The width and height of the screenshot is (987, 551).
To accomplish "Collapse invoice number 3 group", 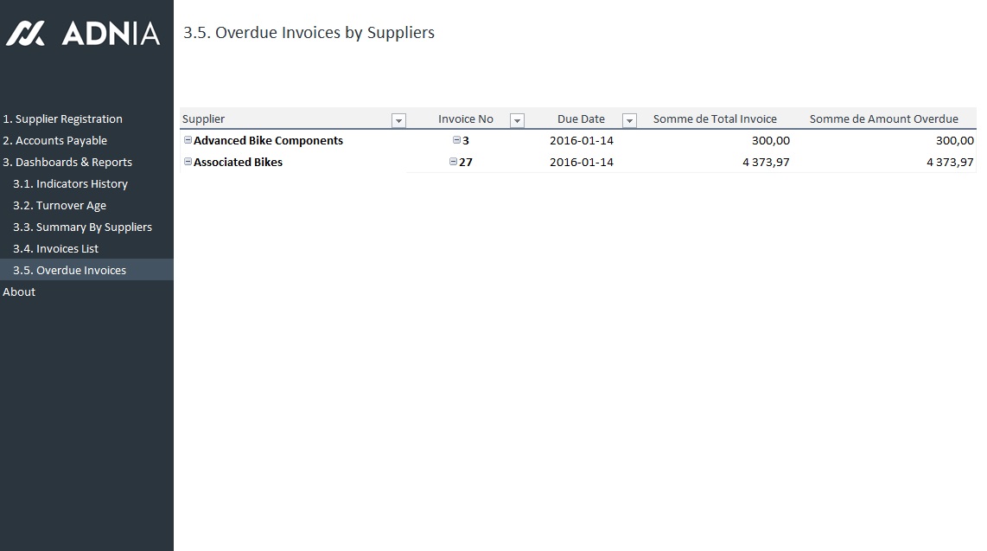I will point(457,140).
